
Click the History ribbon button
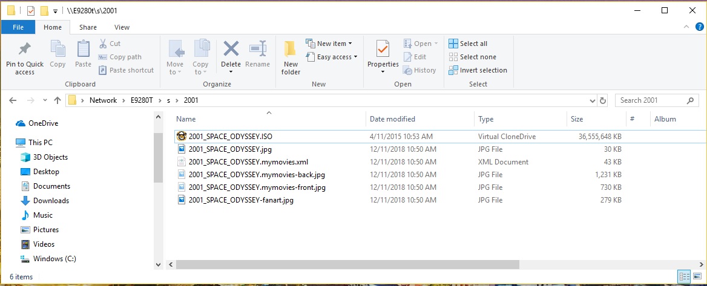point(419,70)
